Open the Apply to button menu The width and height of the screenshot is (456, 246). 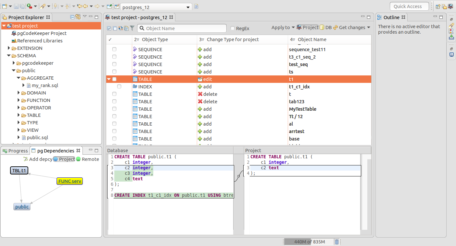pos(283,28)
